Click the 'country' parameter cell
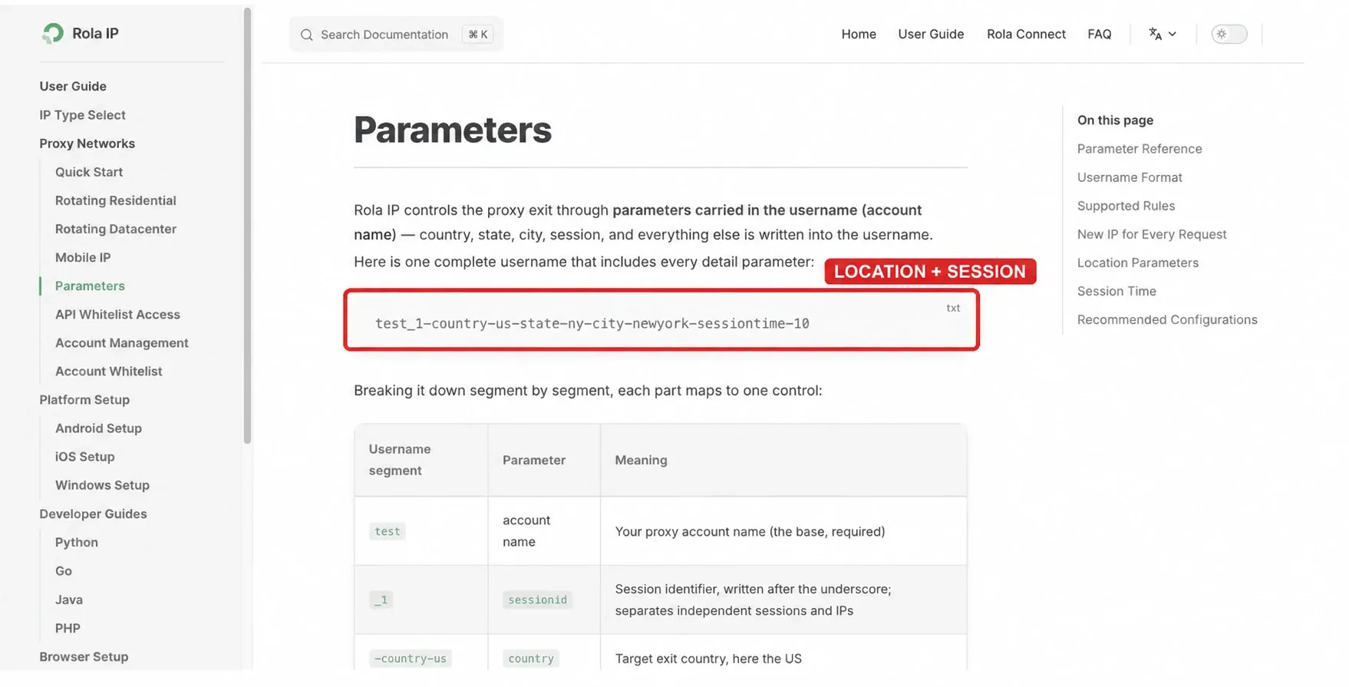Viewport: 1349px width, 687px height. coord(530,658)
